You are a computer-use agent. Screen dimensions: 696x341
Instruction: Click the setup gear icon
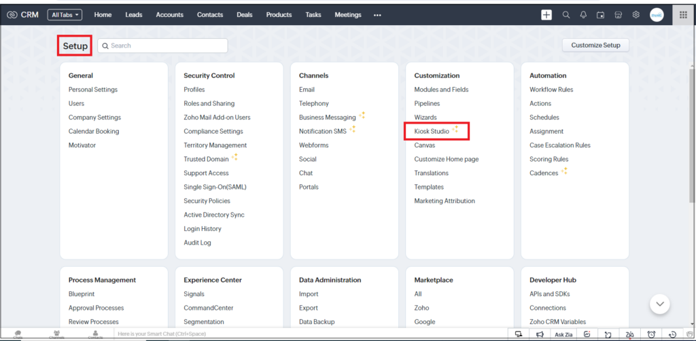[x=636, y=15]
